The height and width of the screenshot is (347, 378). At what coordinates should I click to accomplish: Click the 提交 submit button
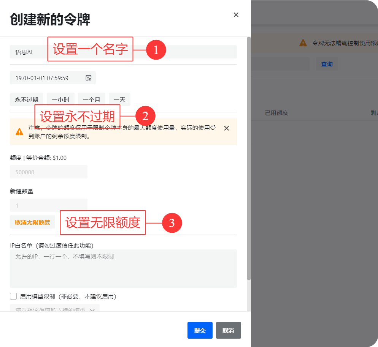pos(200,330)
